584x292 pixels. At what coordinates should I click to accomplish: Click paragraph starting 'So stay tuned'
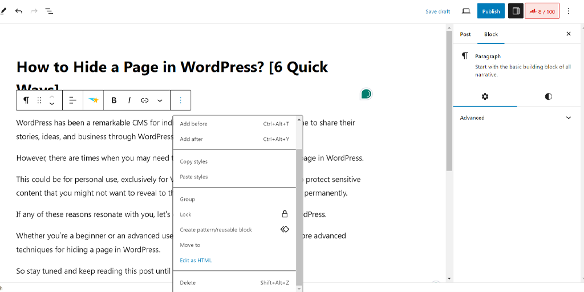tap(94, 271)
